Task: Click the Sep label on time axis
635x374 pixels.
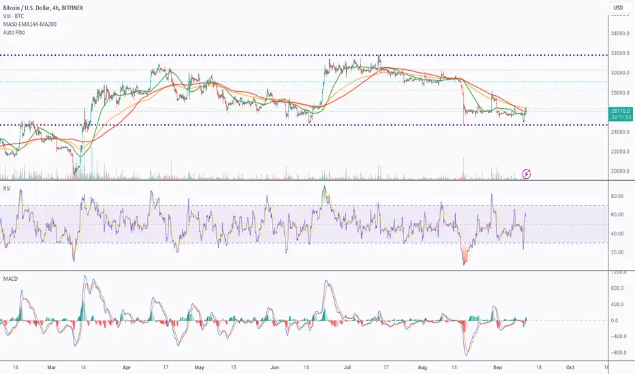Action: [x=497, y=367]
